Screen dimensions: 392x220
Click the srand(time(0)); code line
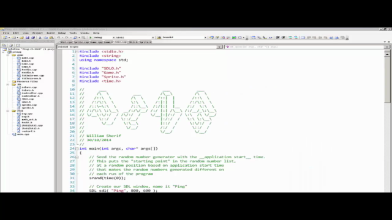click(107, 178)
